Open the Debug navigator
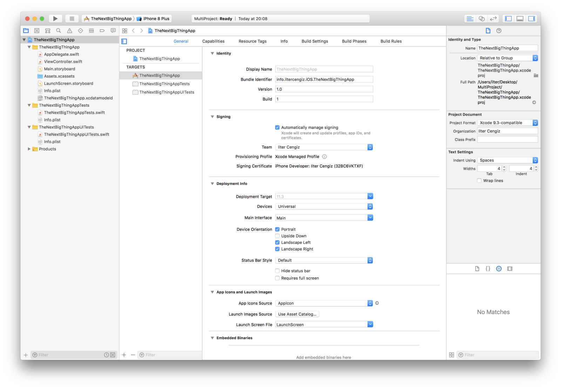Viewport: 561px width, 389px height. (91, 31)
